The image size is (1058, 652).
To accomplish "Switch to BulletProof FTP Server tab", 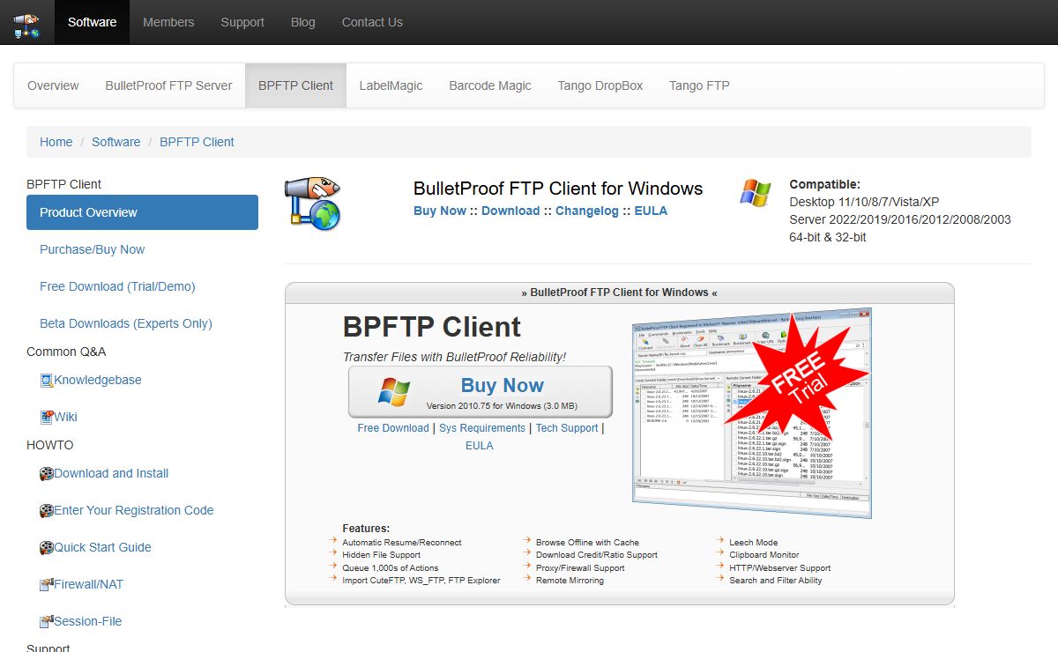I will coord(168,85).
